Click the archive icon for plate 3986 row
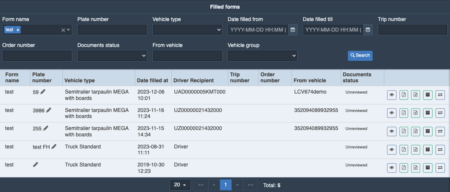Image resolution: width=450 pixels, height=192 pixels. coord(428,113)
